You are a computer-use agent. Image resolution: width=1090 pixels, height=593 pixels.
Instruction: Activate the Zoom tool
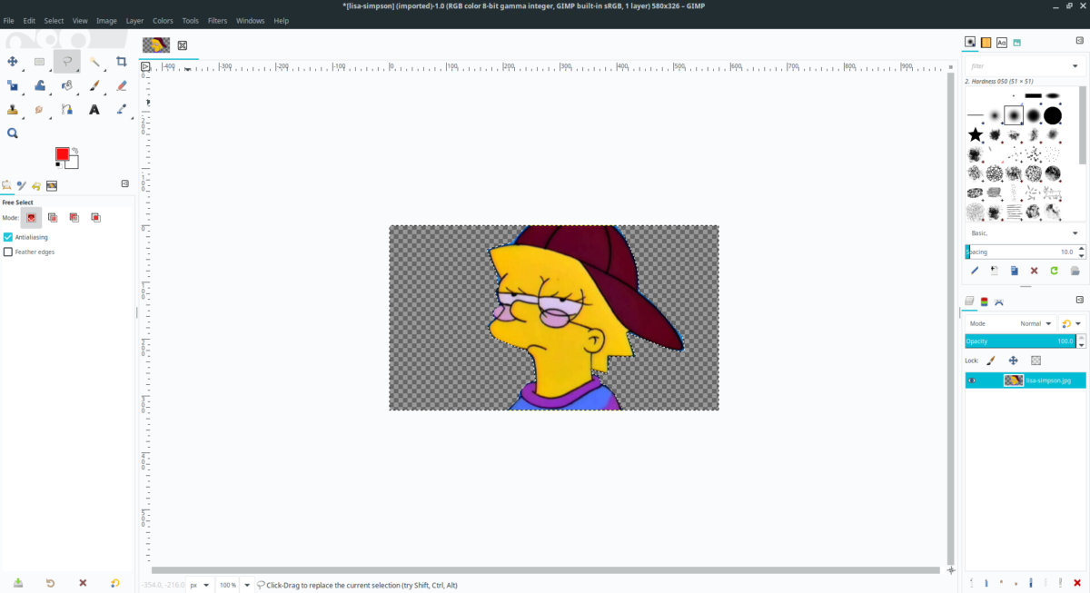[12, 133]
